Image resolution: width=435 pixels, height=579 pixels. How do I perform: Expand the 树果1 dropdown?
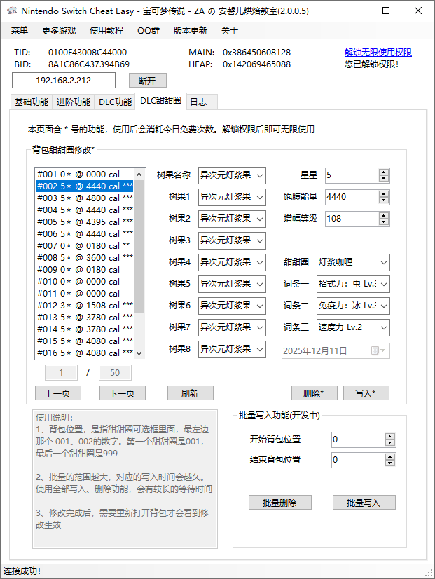click(260, 198)
